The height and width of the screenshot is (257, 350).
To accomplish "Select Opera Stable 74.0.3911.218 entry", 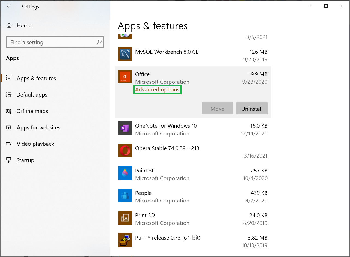I will click(193, 152).
